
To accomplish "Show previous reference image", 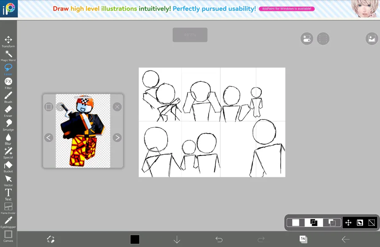I will (x=49, y=138).
